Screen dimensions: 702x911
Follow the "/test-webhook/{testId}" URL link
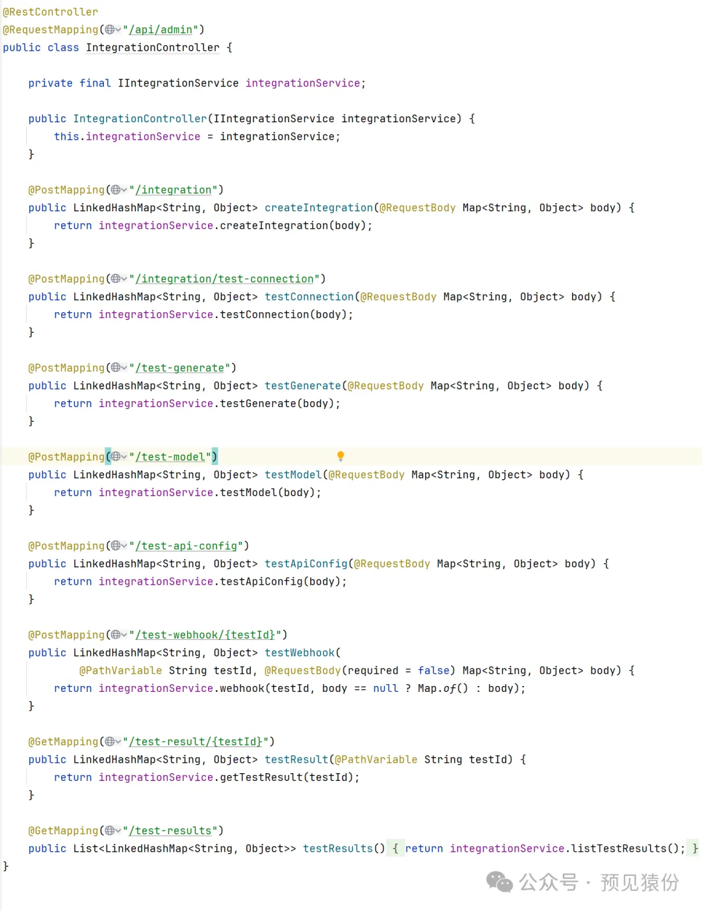click(205, 635)
